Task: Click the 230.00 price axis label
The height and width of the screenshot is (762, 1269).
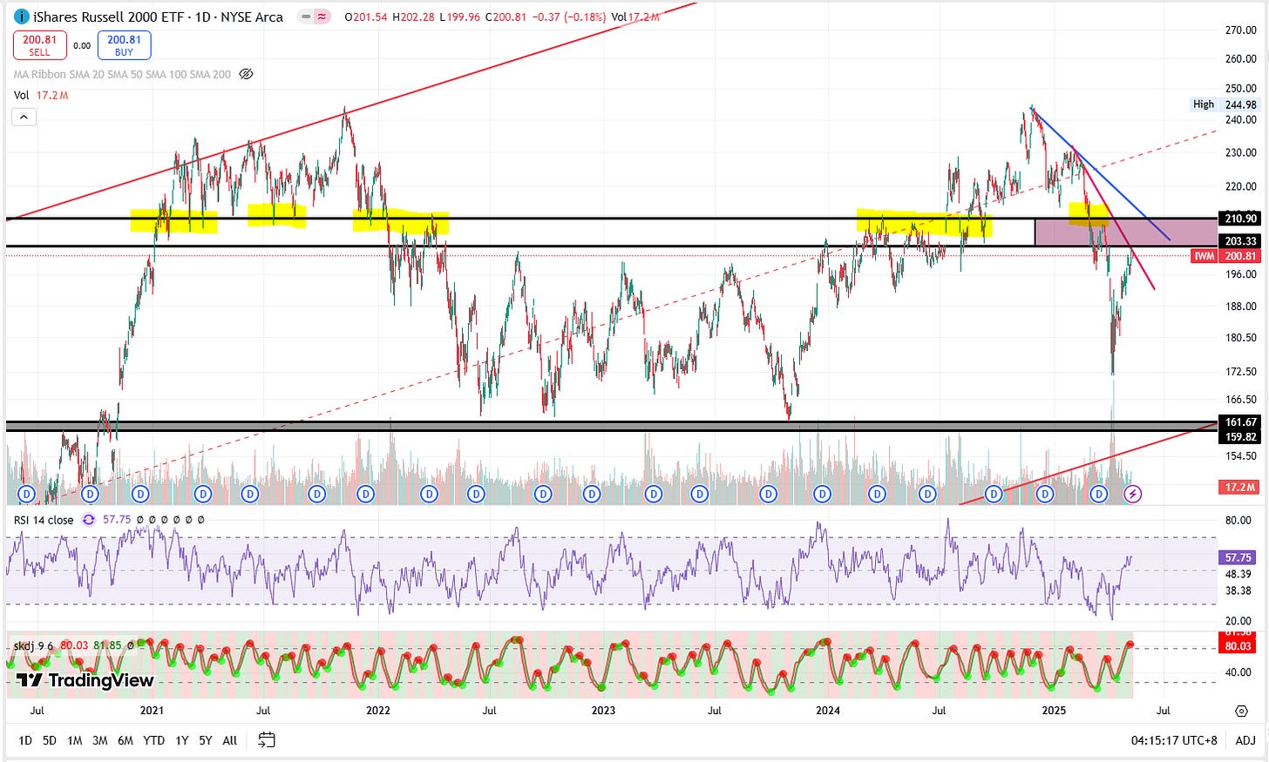Action: (x=1241, y=152)
